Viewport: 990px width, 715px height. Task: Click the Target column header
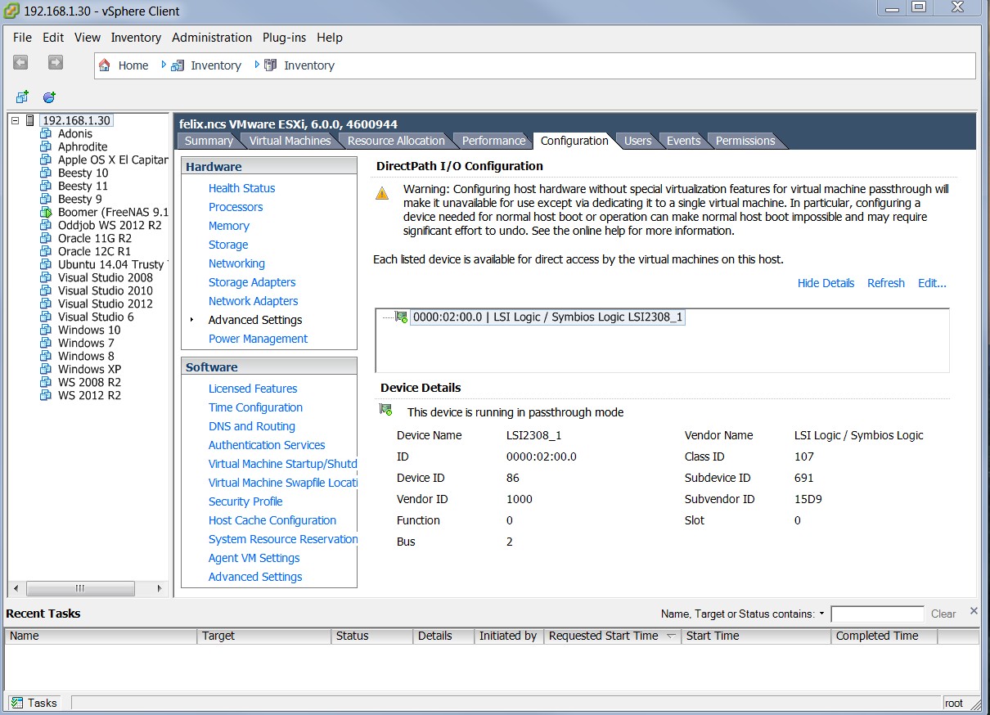coord(265,636)
